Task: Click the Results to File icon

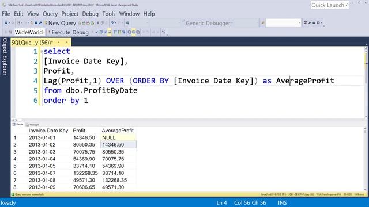Action: point(138,32)
